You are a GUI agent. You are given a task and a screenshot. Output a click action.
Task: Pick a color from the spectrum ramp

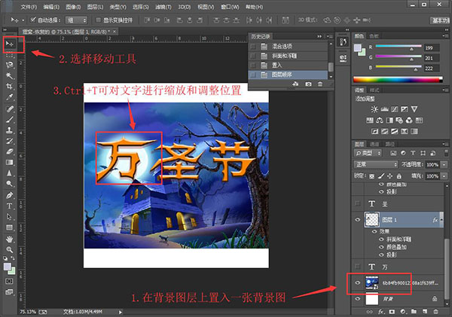coord(398,80)
